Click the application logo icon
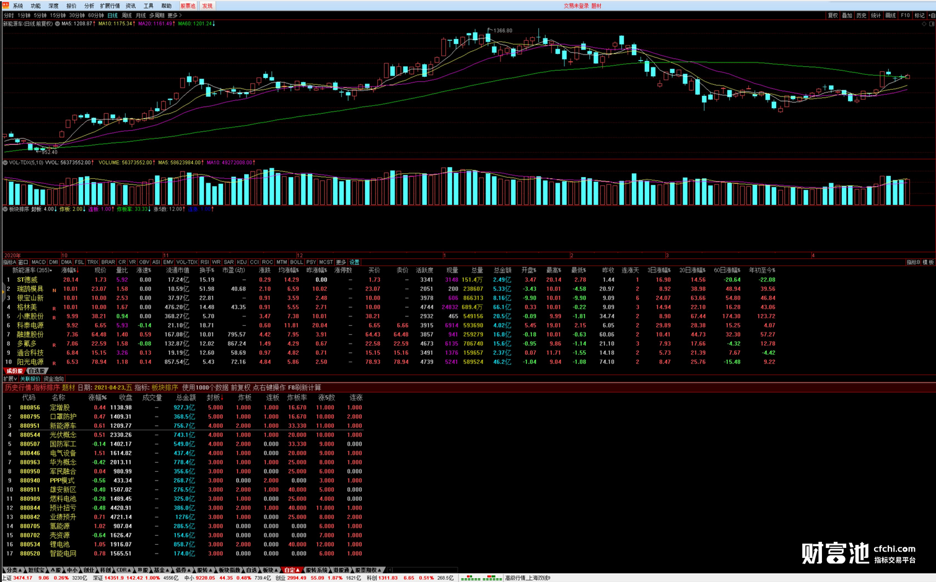 tap(5, 6)
